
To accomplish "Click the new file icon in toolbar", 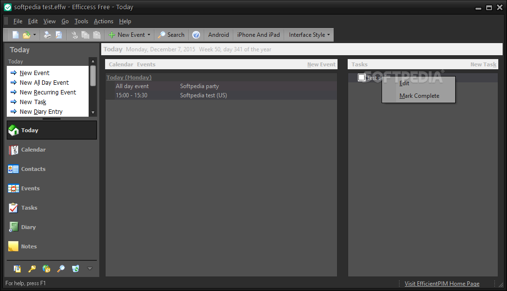I will pos(15,35).
